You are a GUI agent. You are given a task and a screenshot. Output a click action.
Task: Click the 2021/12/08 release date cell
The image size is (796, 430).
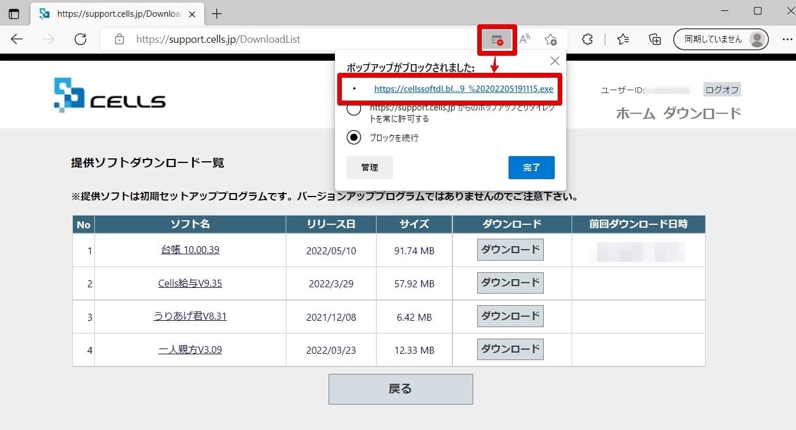[331, 317]
